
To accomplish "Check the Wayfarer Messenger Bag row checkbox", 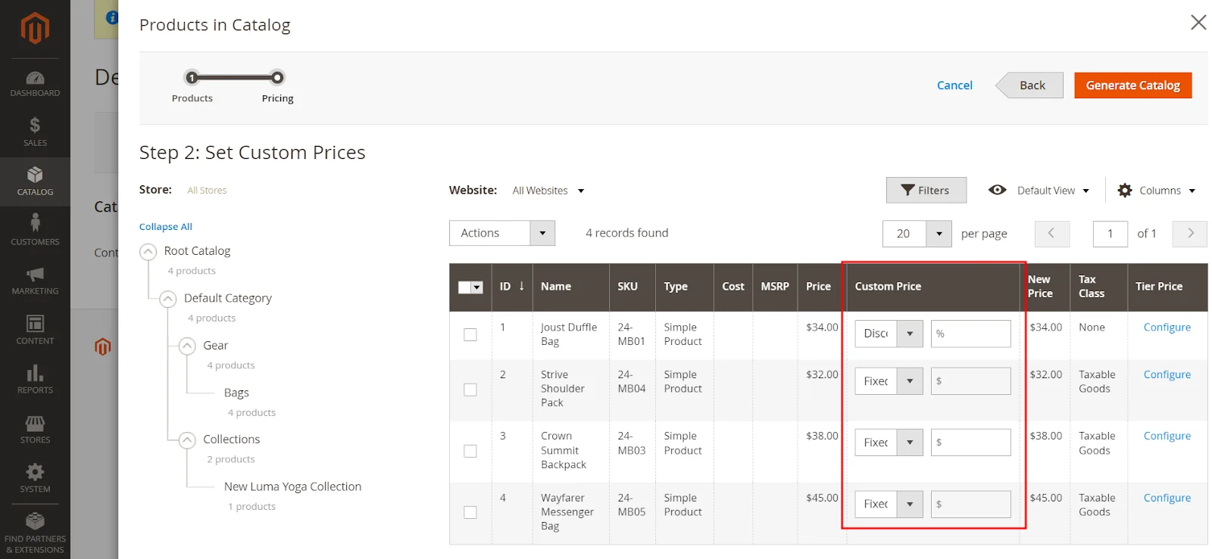I will (x=470, y=512).
